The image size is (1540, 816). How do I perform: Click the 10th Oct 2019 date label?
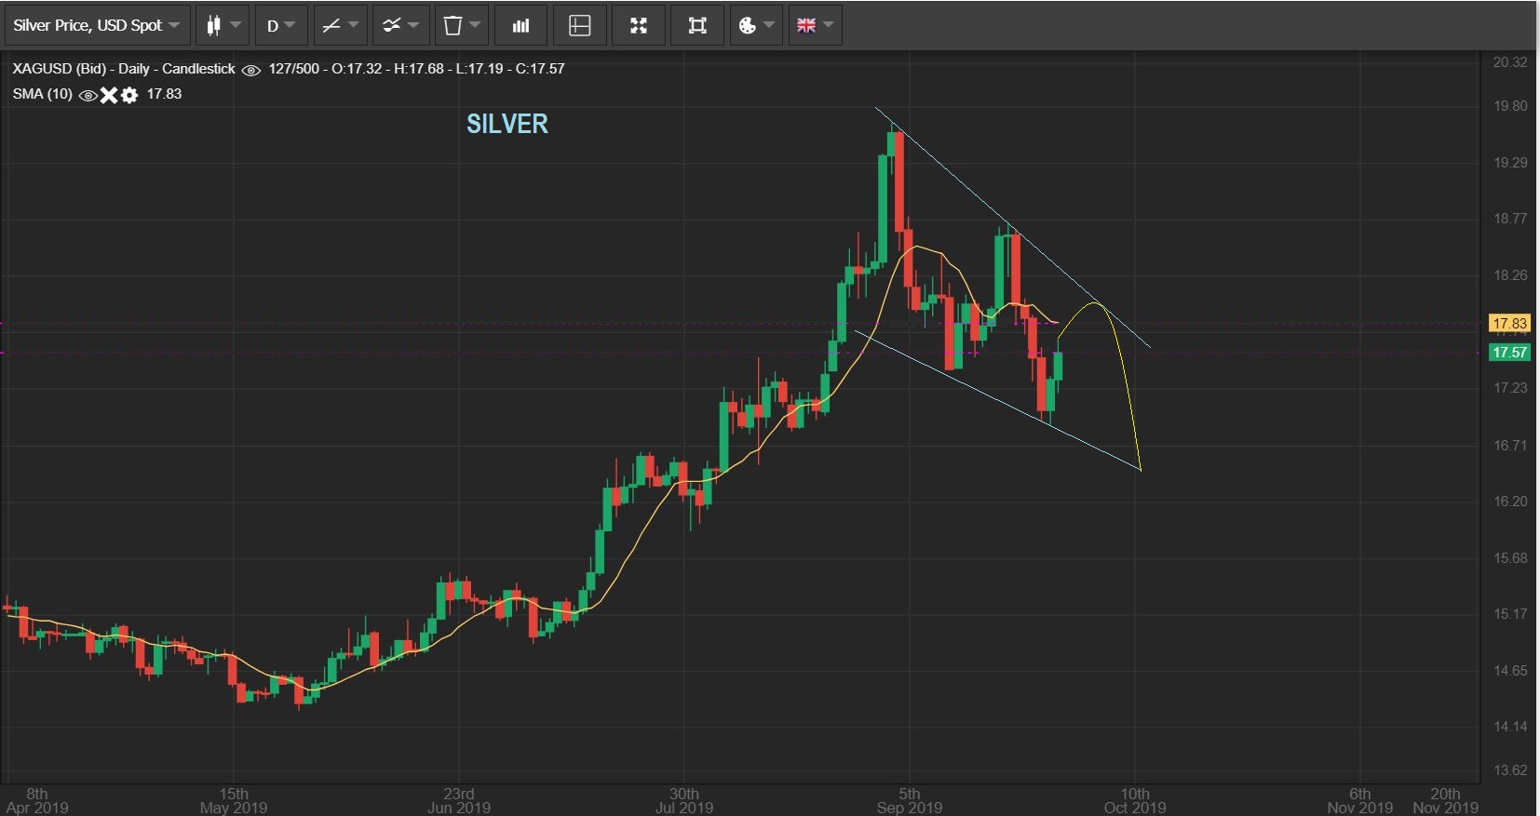click(x=1135, y=800)
